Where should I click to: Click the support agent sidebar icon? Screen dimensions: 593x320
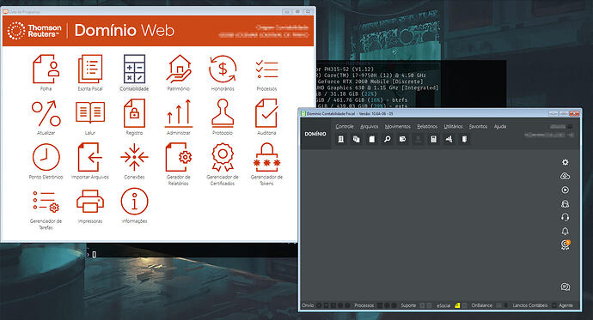coord(565,204)
